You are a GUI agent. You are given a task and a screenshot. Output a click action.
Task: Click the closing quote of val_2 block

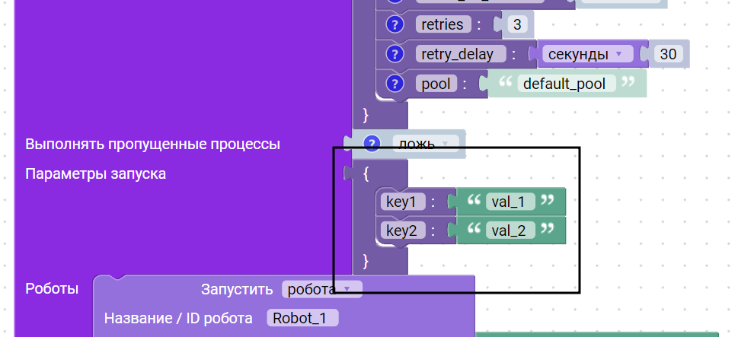[x=547, y=230]
